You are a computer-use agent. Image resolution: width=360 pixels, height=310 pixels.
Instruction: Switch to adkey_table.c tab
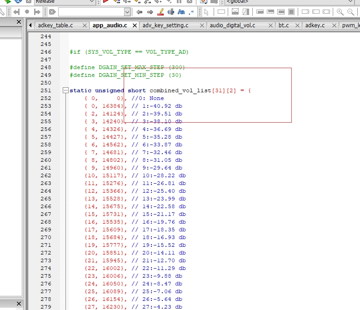(55, 25)
